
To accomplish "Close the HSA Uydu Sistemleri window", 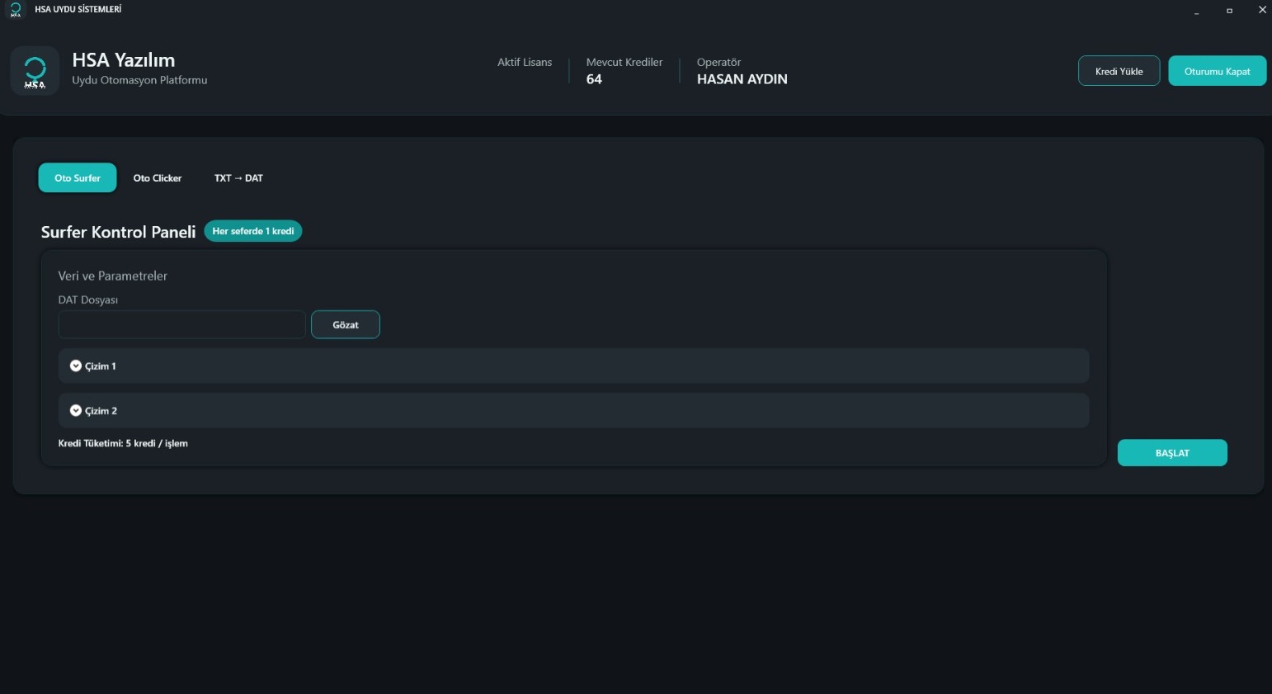I will click(x=1261, y=10).
